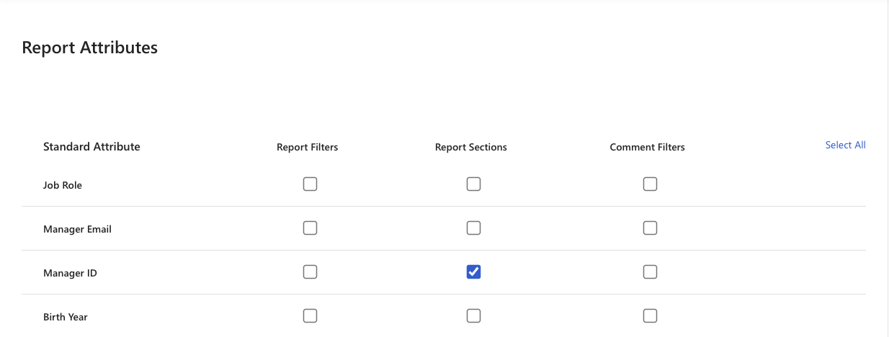The width and height of the screenshot is (889, 337).
Task: Enable Report Filters for Manager ID
Action: tap(310, 271)
